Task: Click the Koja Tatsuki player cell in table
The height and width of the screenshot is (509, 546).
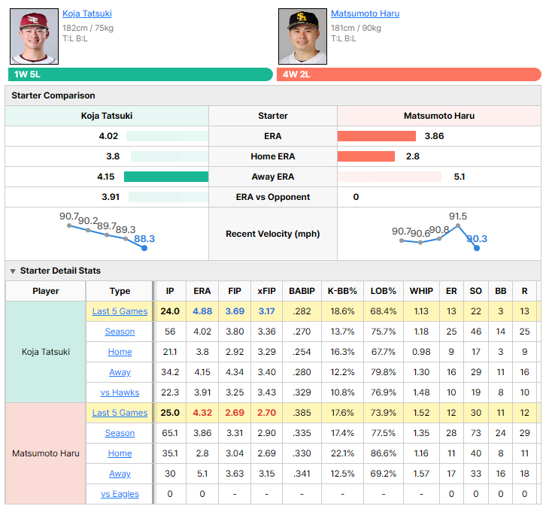Action: click(x=46, y=352)
